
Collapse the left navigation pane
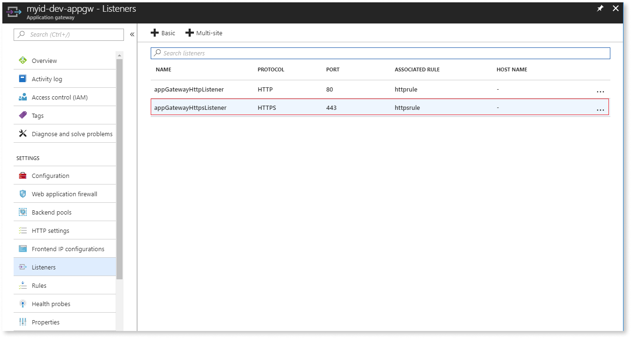click(x=132, y=34)
